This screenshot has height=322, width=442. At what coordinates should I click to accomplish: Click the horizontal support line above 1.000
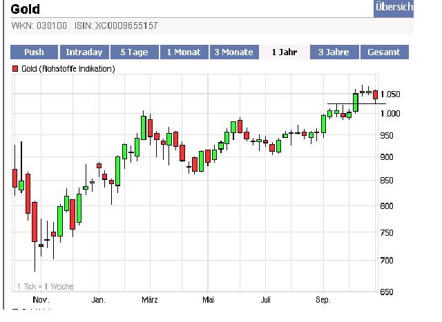[x=356, y=104]
